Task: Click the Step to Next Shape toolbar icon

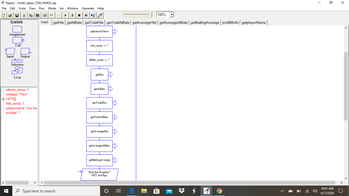Action: pos(86,15)
